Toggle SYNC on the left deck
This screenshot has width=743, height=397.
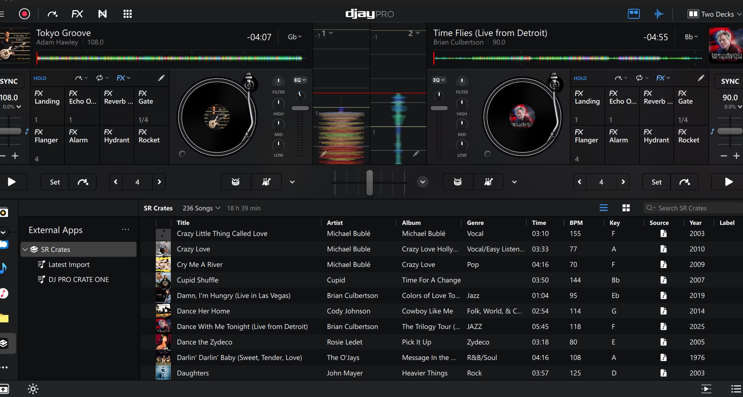tap(10, 81)
